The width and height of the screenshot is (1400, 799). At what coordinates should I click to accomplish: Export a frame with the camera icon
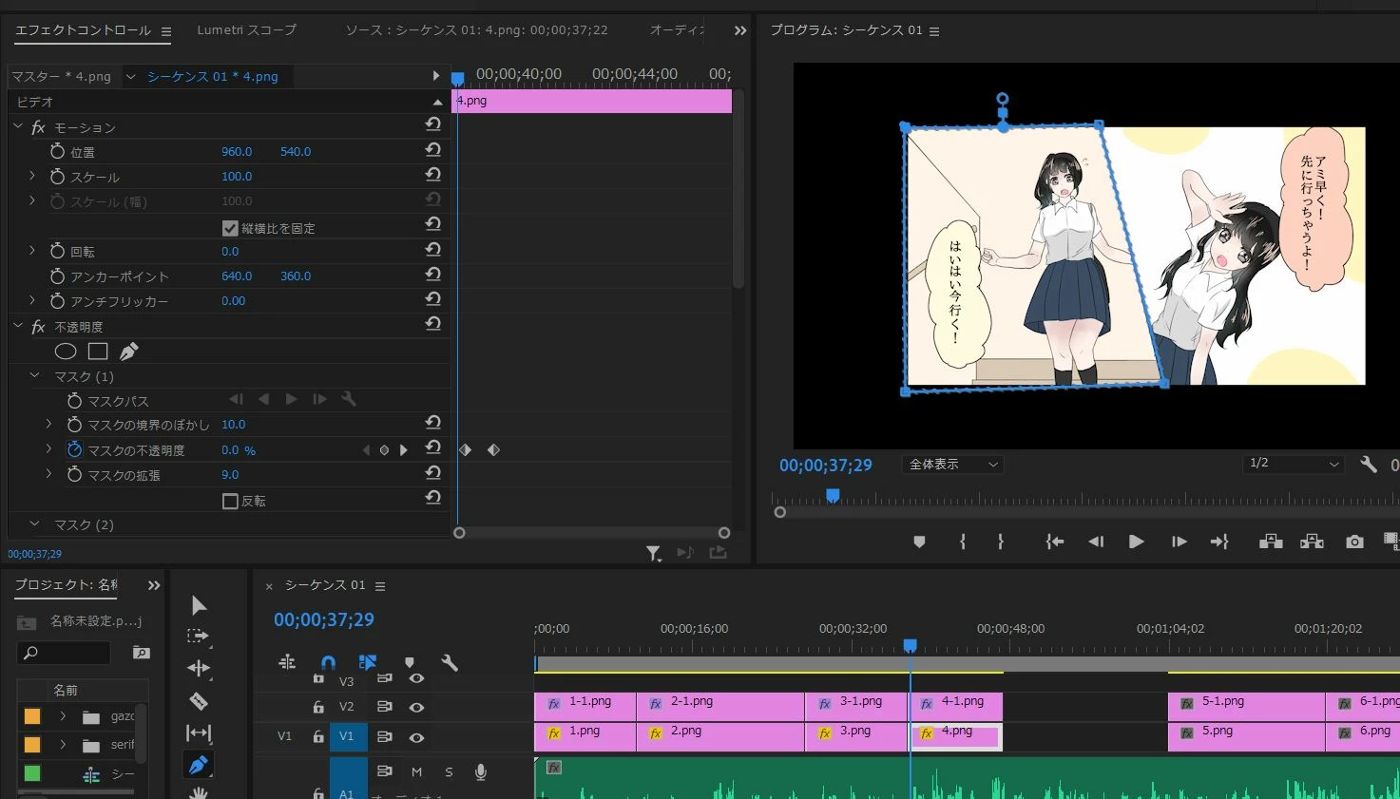tap(1354, 542)
